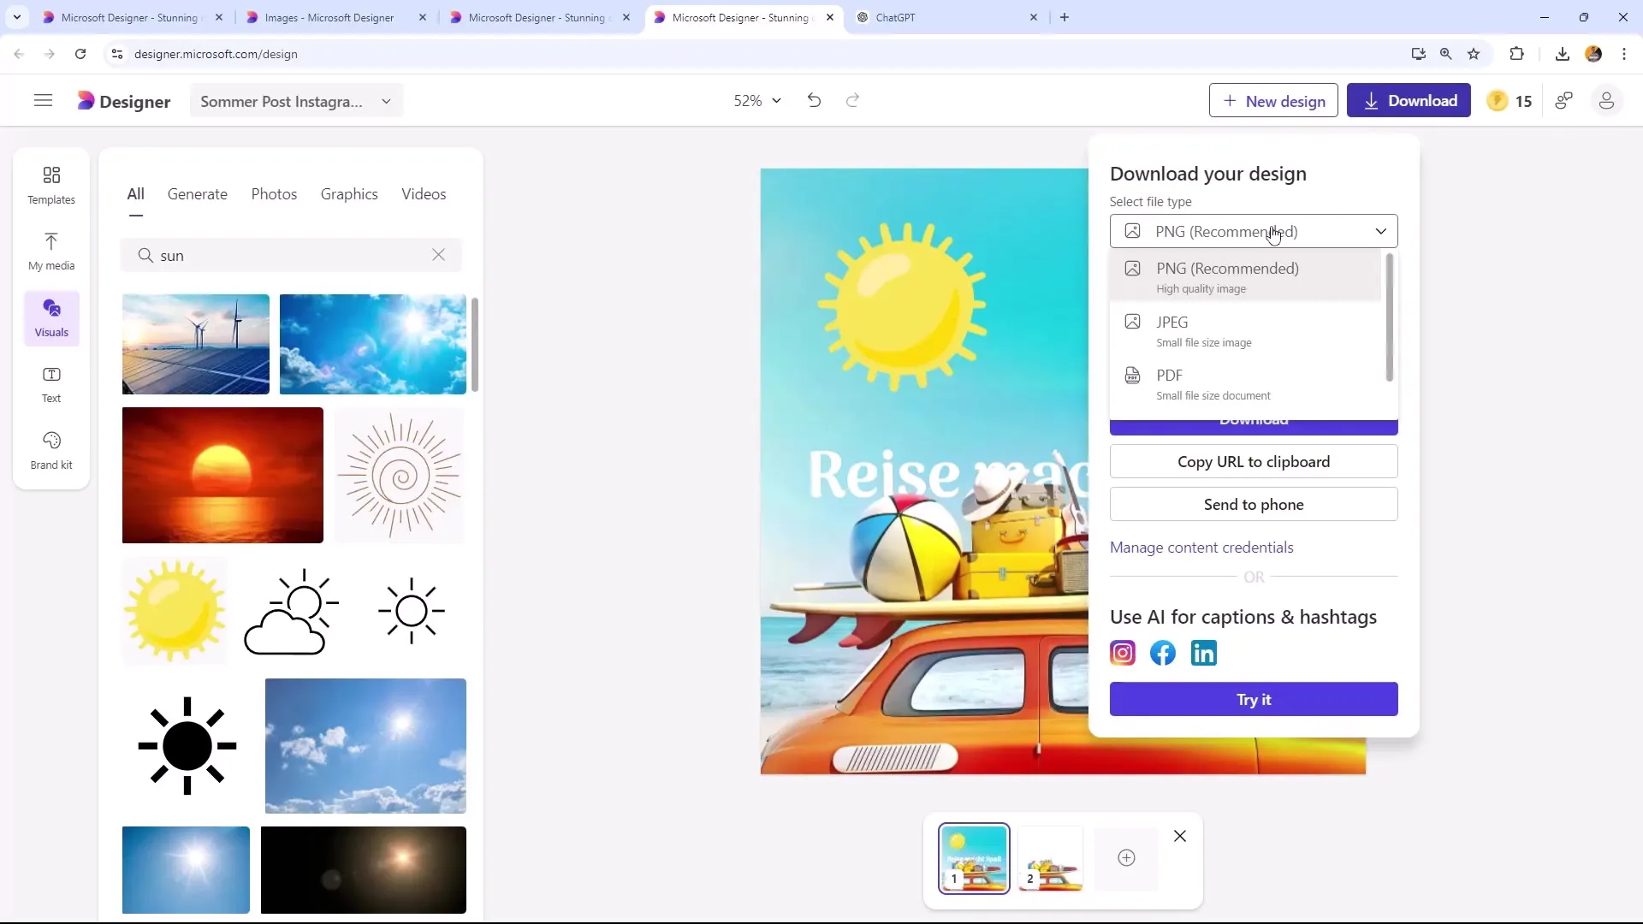Click the New design button
This screenshot has height=924, width=1643.
(x=1273, y=101)
